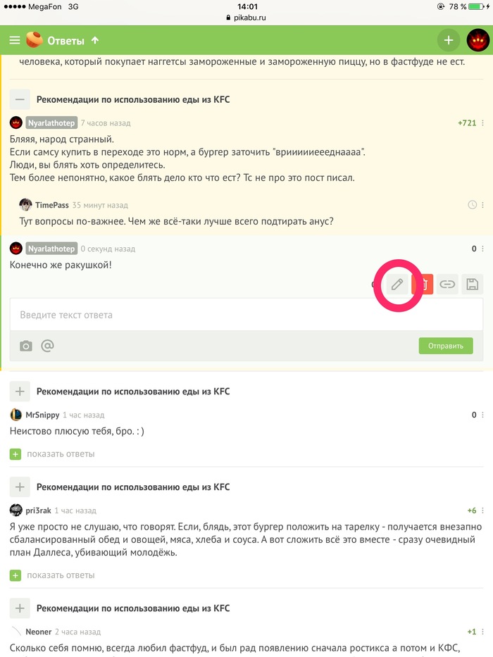The image size is (493, 657).
Task: Expand the thread above MrSnippy's comment
Action: point(20,392)
